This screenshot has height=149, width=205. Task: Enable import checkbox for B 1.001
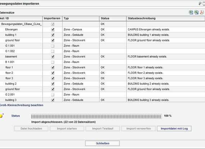pyautogui.click(x=53, y=62)
